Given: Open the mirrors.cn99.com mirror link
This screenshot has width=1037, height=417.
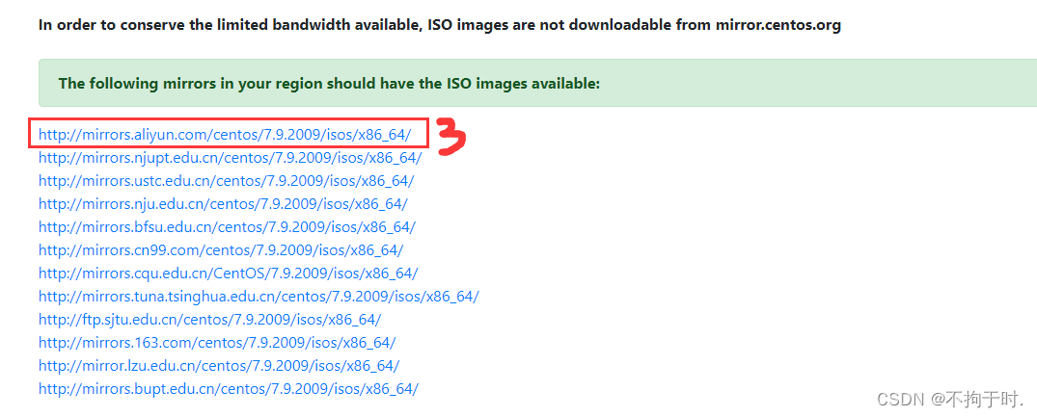Looking at the screenshot, I should point(221,250).
